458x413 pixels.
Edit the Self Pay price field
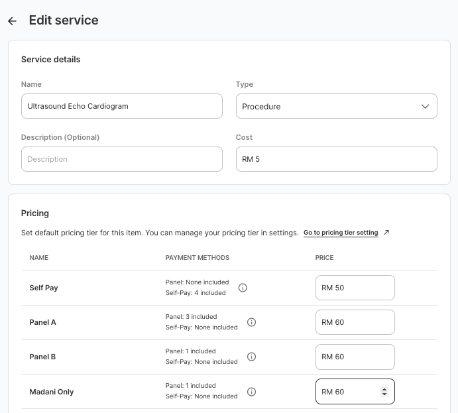pos(355,288)
